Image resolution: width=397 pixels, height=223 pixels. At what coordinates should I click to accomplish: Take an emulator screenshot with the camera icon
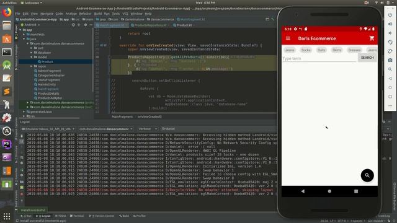click(x=390, y=61)
